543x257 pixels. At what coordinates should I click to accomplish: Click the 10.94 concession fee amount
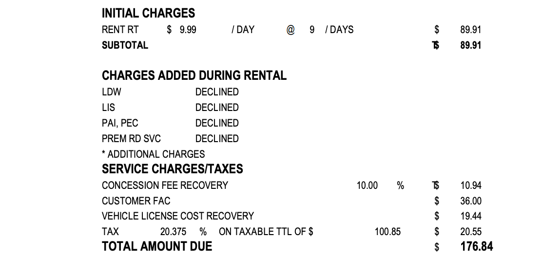(471, 185)
